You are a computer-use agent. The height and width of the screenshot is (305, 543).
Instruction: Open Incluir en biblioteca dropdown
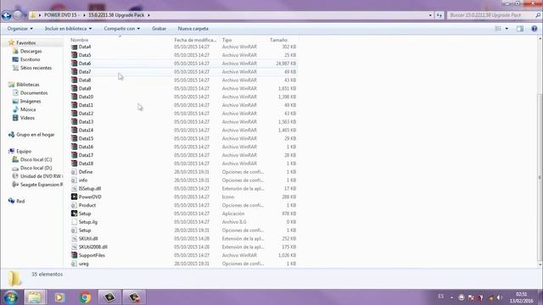coord(68,29)
